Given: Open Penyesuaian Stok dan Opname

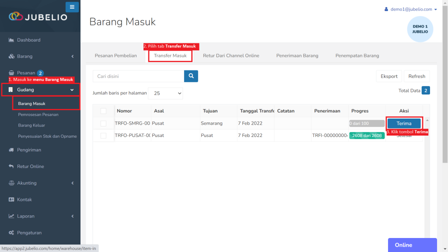Looking at the screenshot, I should (x=47, y=136).
